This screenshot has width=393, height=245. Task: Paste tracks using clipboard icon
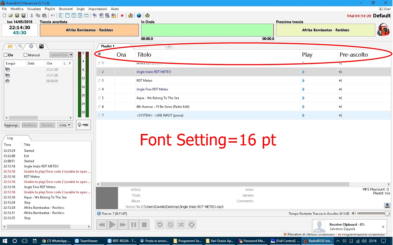[44, 16]
